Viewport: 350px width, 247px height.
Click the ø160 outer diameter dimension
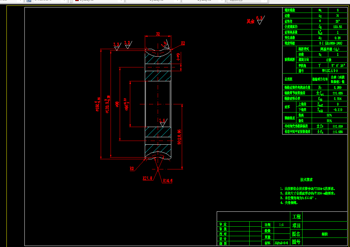point(98,104)
